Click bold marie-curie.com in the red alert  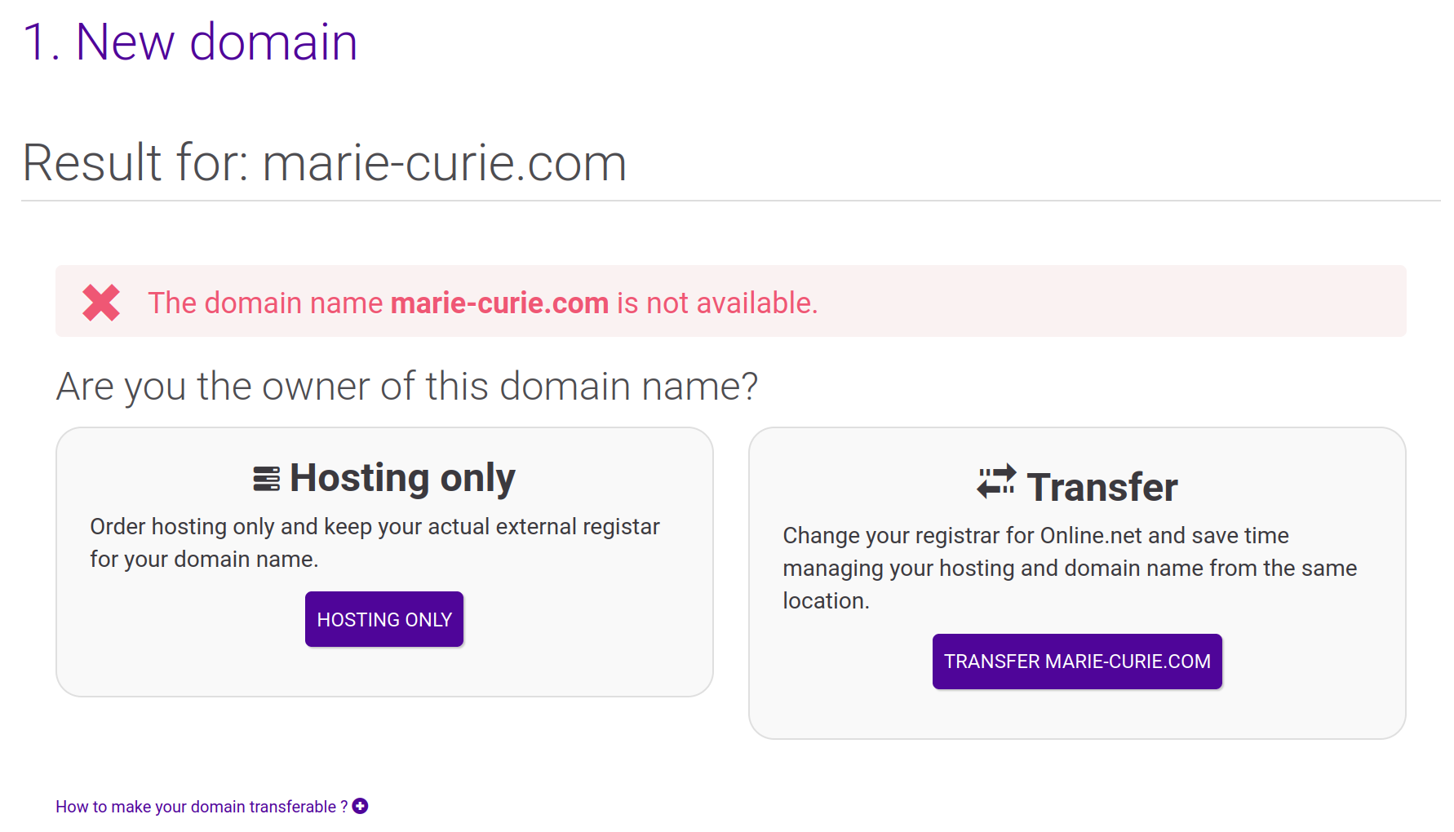point(499,303)
